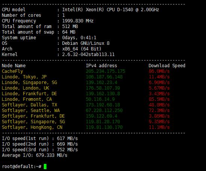Click the root@default prompt text
This screenshot has height=171, width=206.
coord(22,167)
